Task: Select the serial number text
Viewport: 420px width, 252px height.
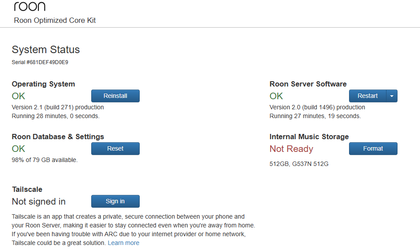Action: (x=40, y=62)
